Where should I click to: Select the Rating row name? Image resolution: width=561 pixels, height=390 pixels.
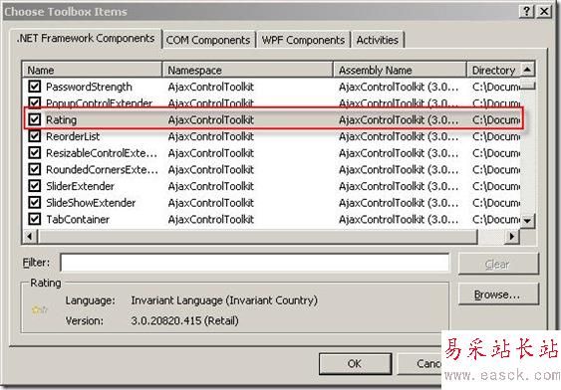(x=61, y=120)
